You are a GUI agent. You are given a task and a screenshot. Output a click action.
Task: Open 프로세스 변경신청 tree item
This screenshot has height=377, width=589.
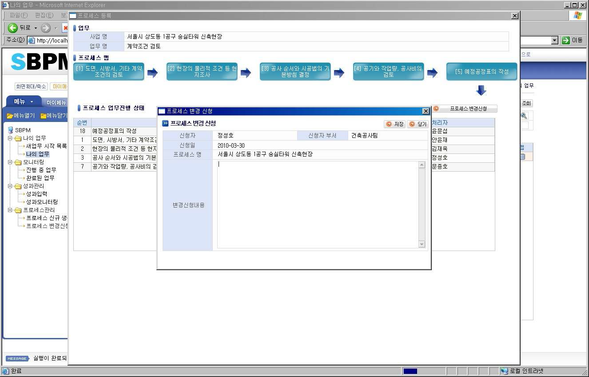click(x=47, y=226)
